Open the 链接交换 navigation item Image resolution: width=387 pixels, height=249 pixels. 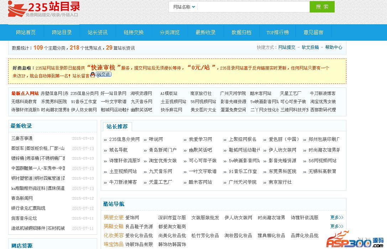(x=134, y=32)
